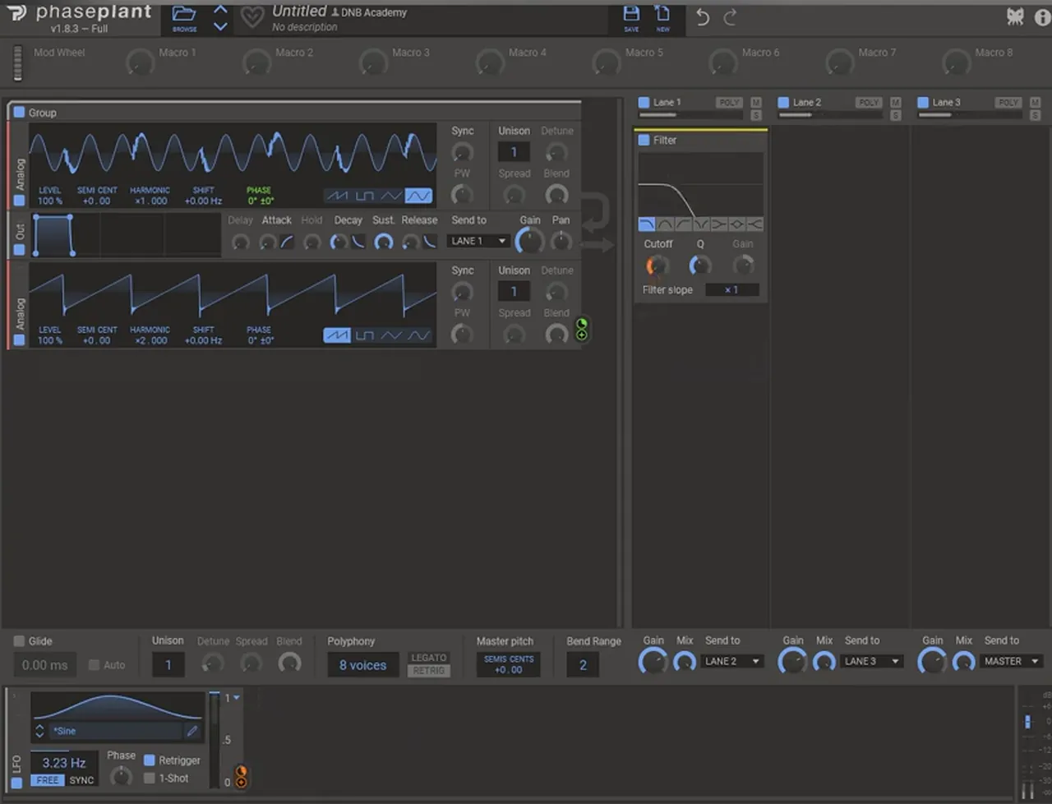Click the Out module Gain knob
Screen dimensions: 1052x804
[530, 242]
